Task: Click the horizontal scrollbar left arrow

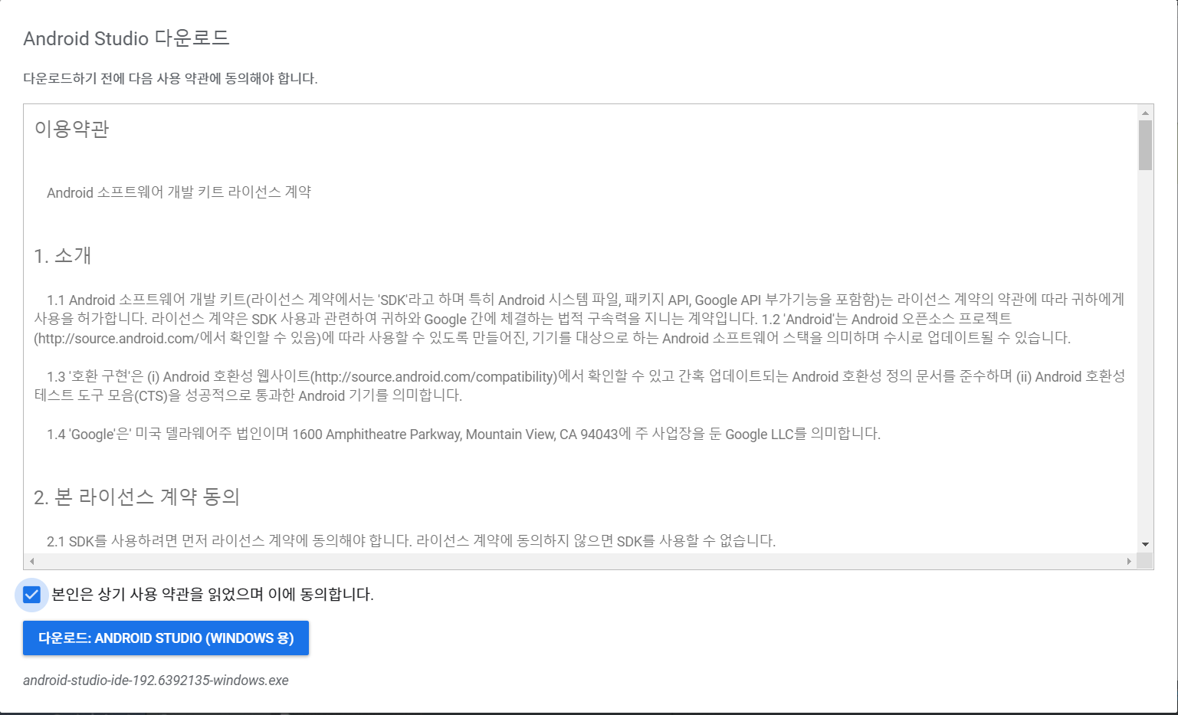Action: click(x=31, y=561)
